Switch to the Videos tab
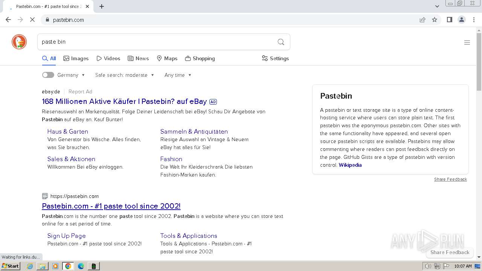Viewport: 482px width, 271px height. pos(108,58)
